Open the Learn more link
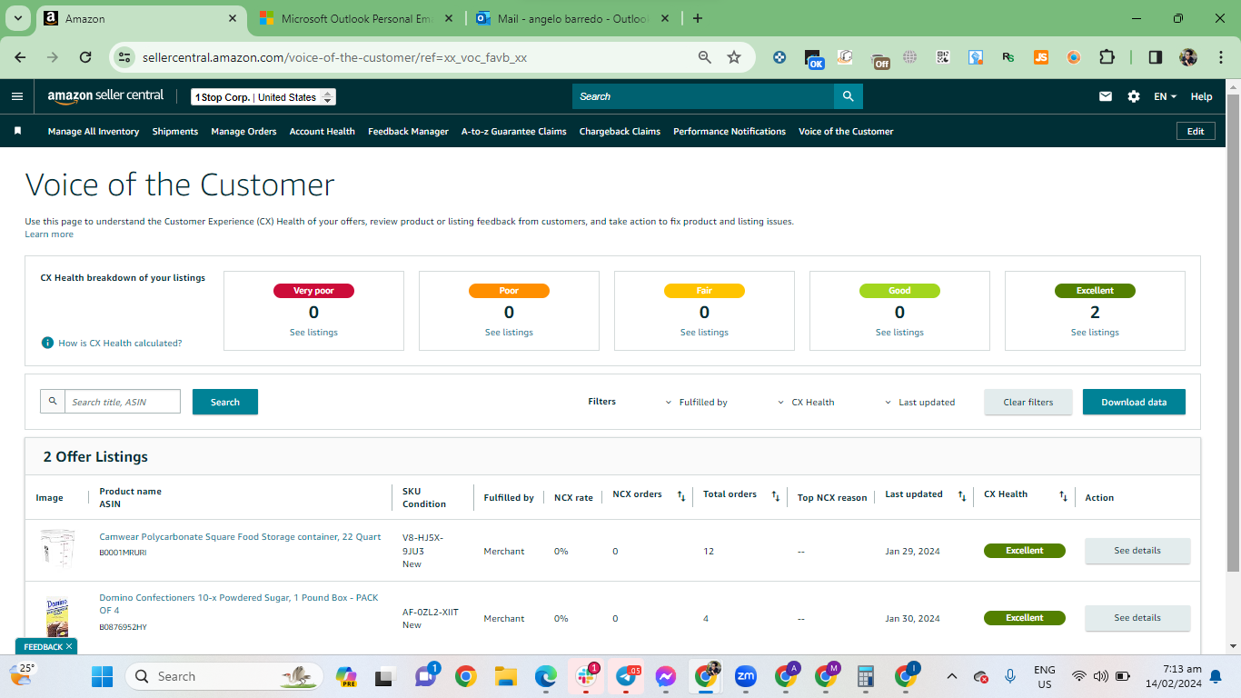 (49, 234)
